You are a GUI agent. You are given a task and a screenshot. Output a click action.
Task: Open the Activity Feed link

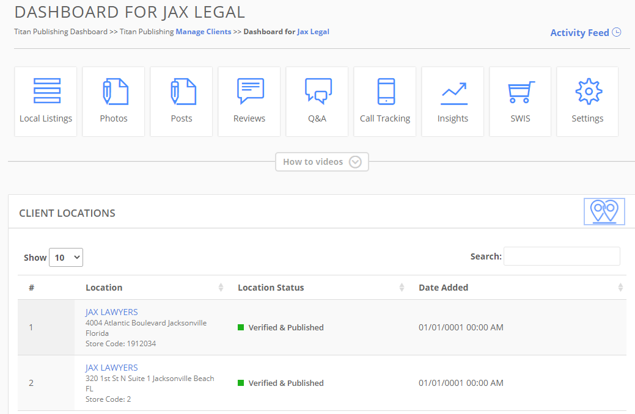579,33
